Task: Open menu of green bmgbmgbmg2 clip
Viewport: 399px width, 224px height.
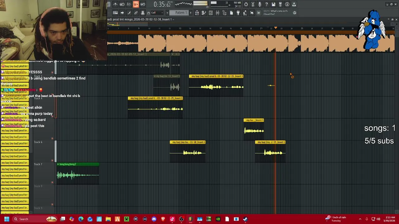Action: click(x=58, y=164)
